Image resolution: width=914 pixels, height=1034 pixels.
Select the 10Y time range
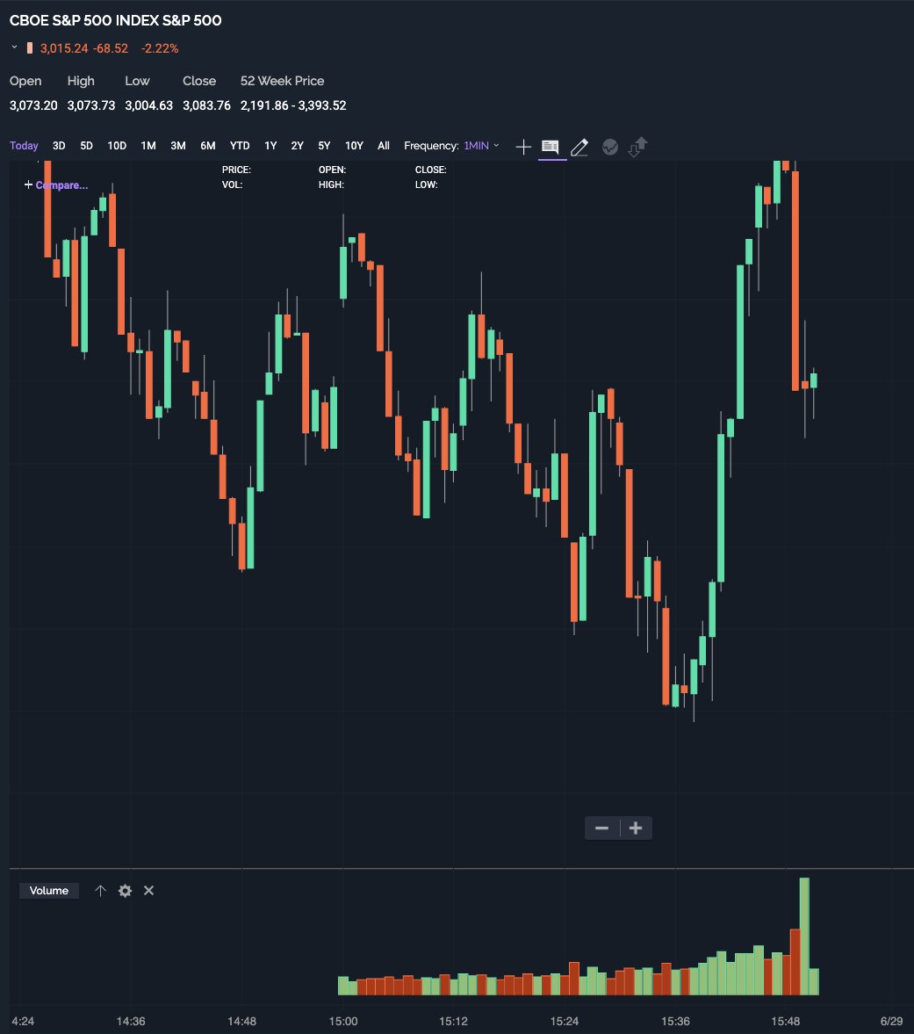pyautogui.click(x=354, y=146)
